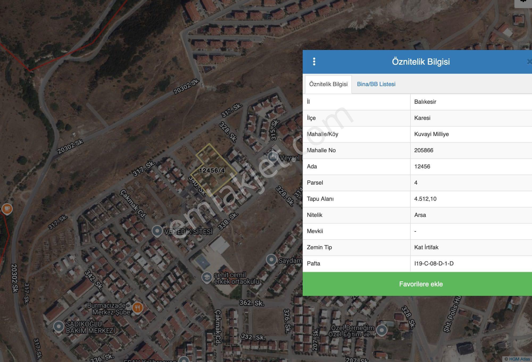Select the Öznitelik Bilgisi tab
This screenshot has width=532, height=362.
[328, 84]
